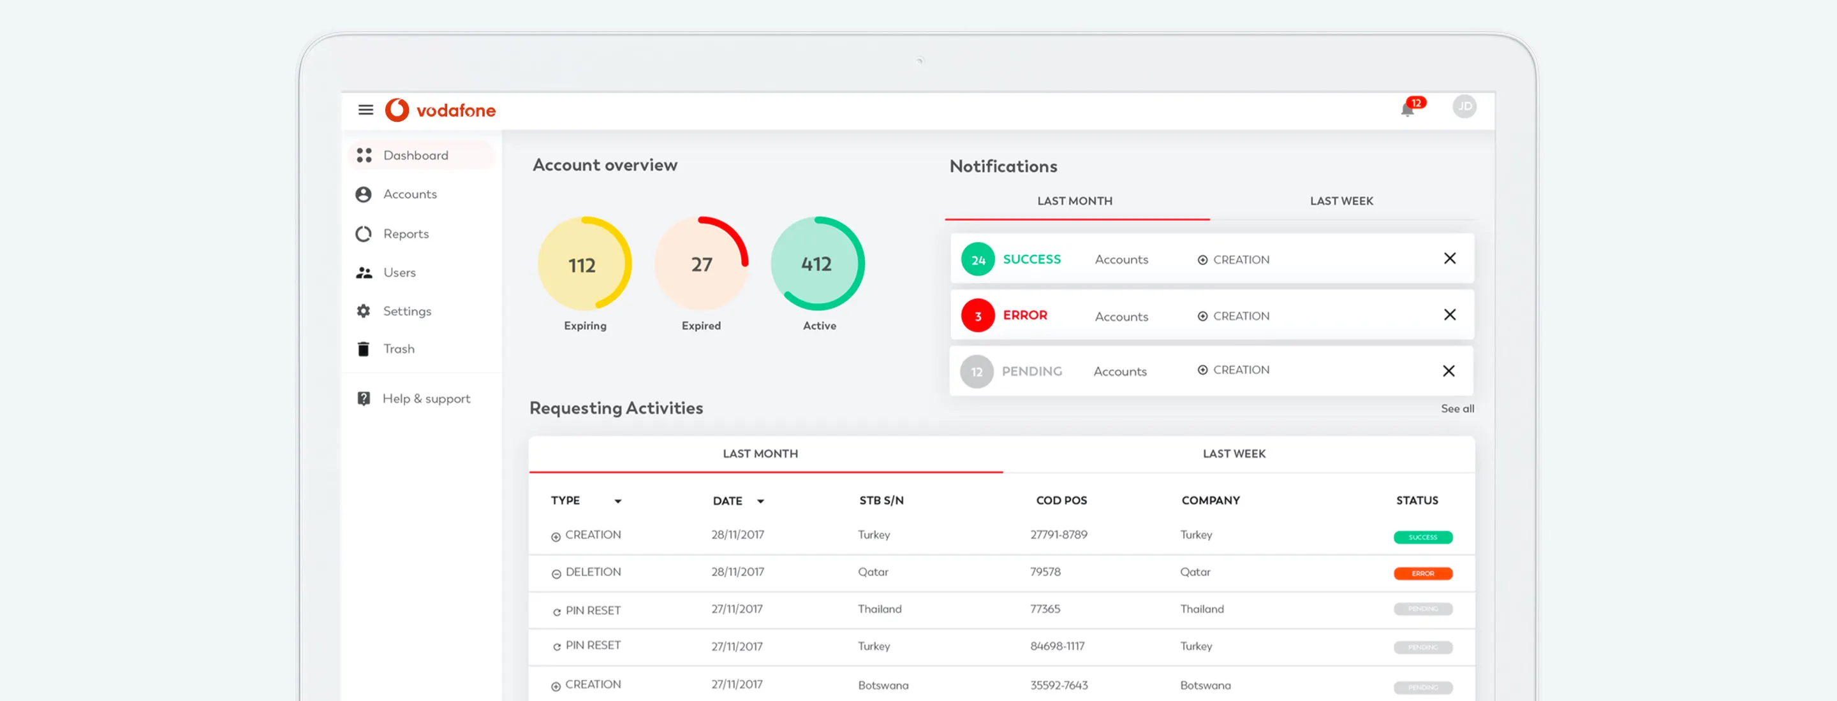This screenshot has height=701, width=1837.
Task: Dismiss the SUCCESS notification
Action: tap(1449, 259)
